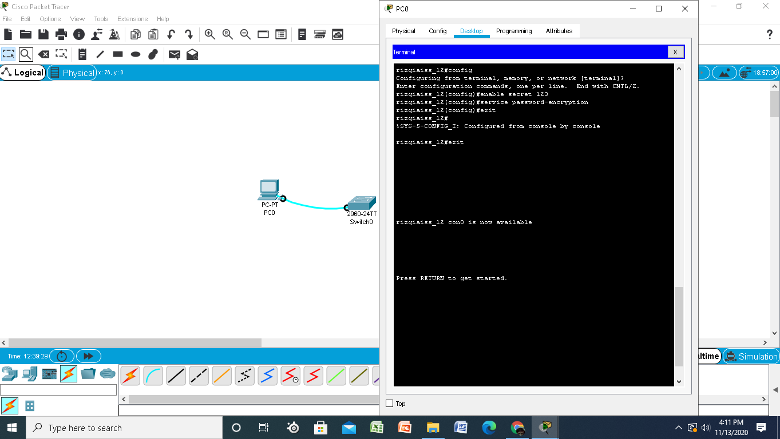Select the Components category
The height and width of the screenshot is (439, 780).
point(49,374)
